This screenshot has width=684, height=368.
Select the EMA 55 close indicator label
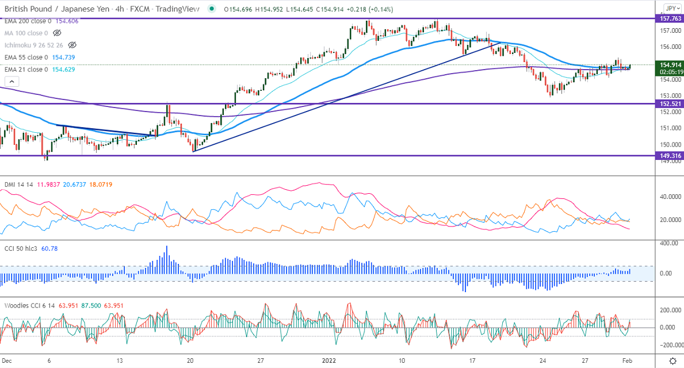tap(25, 57)
